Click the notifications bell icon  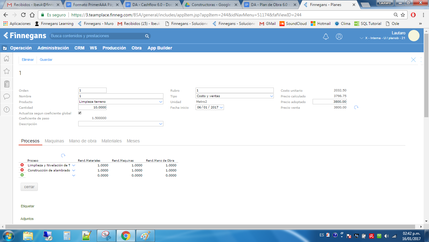click(x=326, y=37)
